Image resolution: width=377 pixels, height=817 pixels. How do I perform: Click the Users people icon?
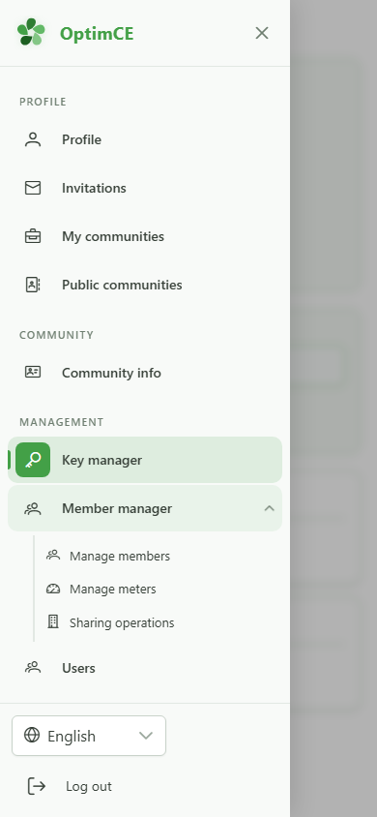coord(33,667)
